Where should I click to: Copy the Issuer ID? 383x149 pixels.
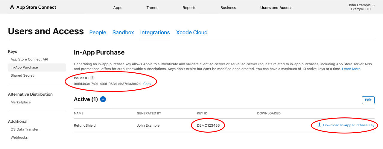[x=147, y=84]
